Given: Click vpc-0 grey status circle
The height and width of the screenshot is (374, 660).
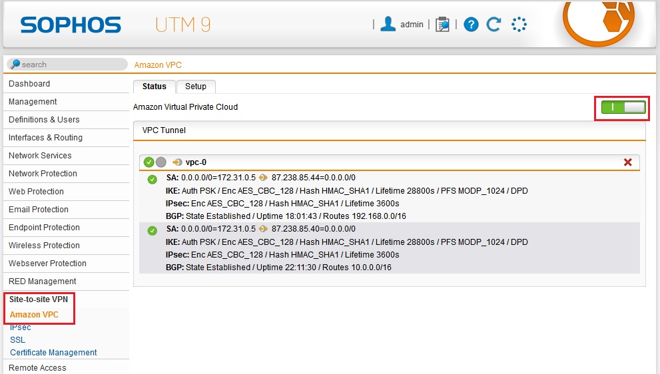Looking at the screenshot, I should 161,162.
